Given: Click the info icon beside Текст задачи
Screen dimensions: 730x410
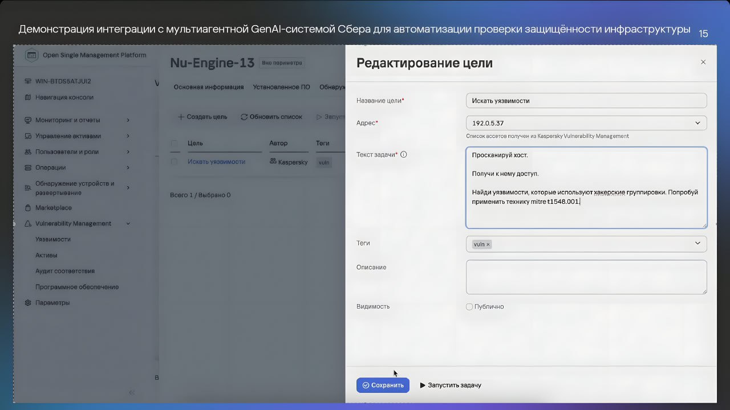Looking at the screenshot, I should (404, 154).
